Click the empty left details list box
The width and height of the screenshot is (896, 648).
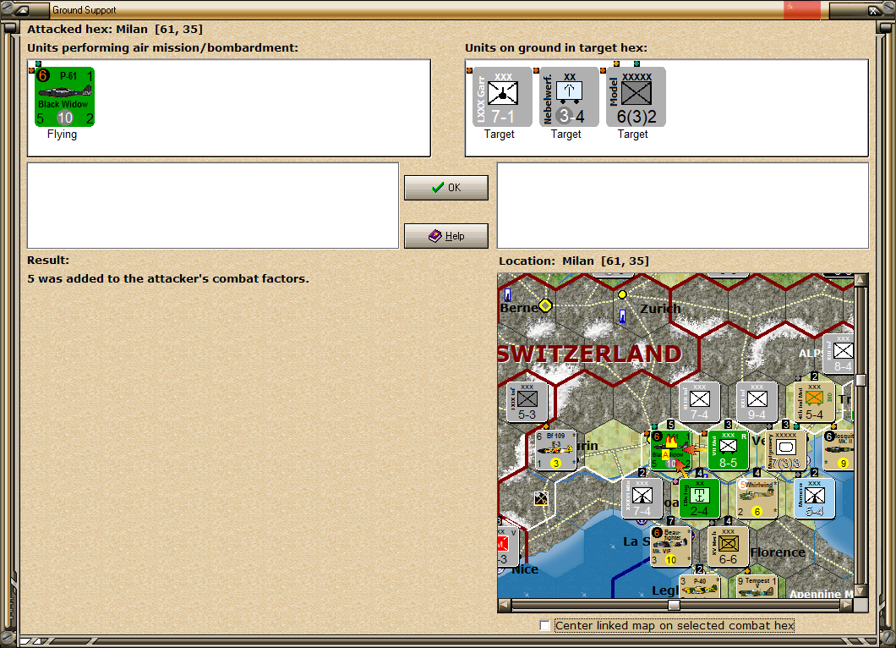(213, 206)
